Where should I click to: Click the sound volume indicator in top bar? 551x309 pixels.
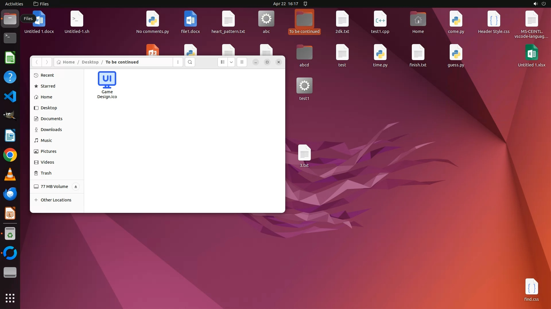(535, 4)
